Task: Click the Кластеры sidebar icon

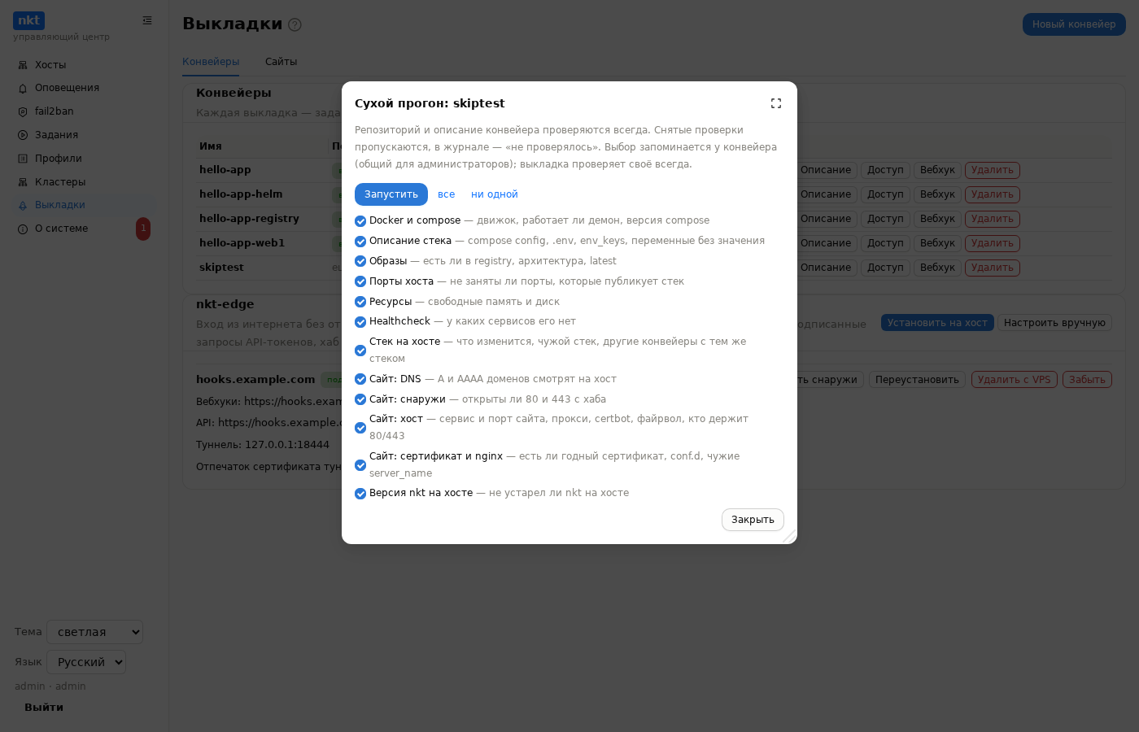Action: [23, 182]
